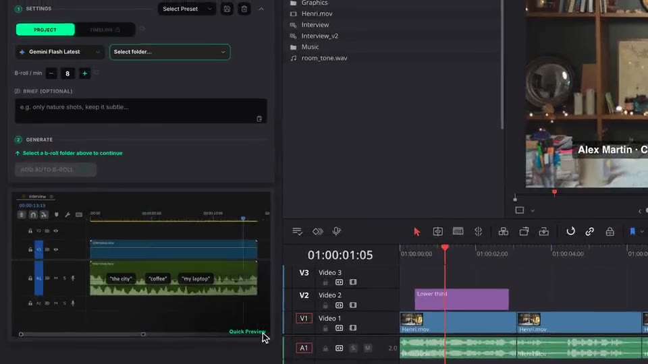Toggle linked selection in timeline toolbar

click(590, 231)
